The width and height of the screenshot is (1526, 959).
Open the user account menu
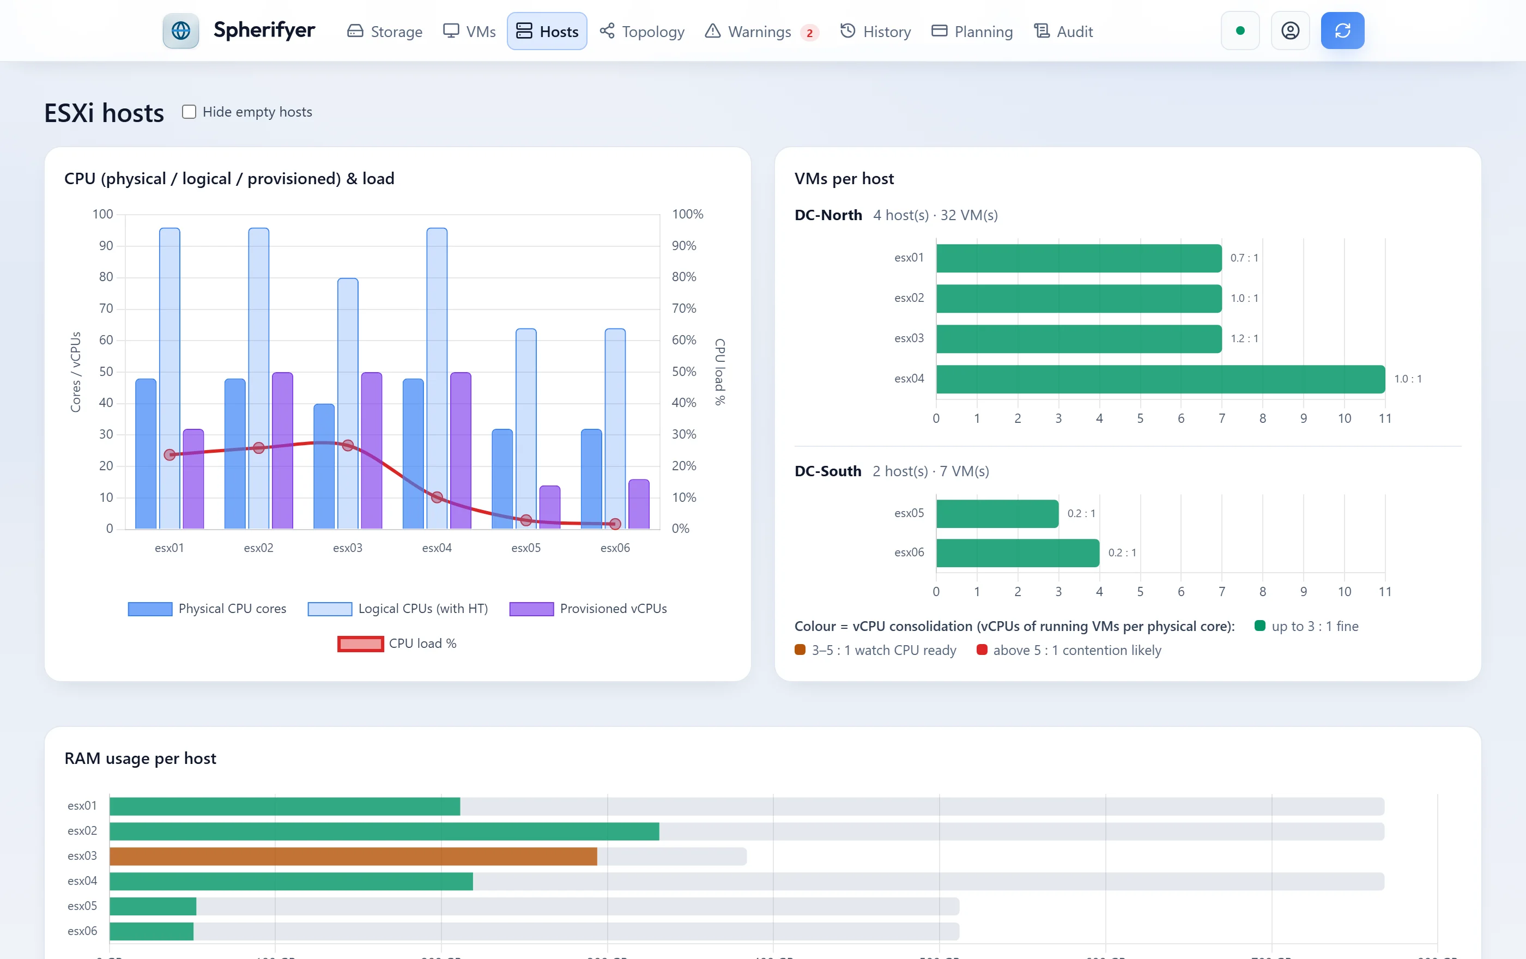[1290, 31]
